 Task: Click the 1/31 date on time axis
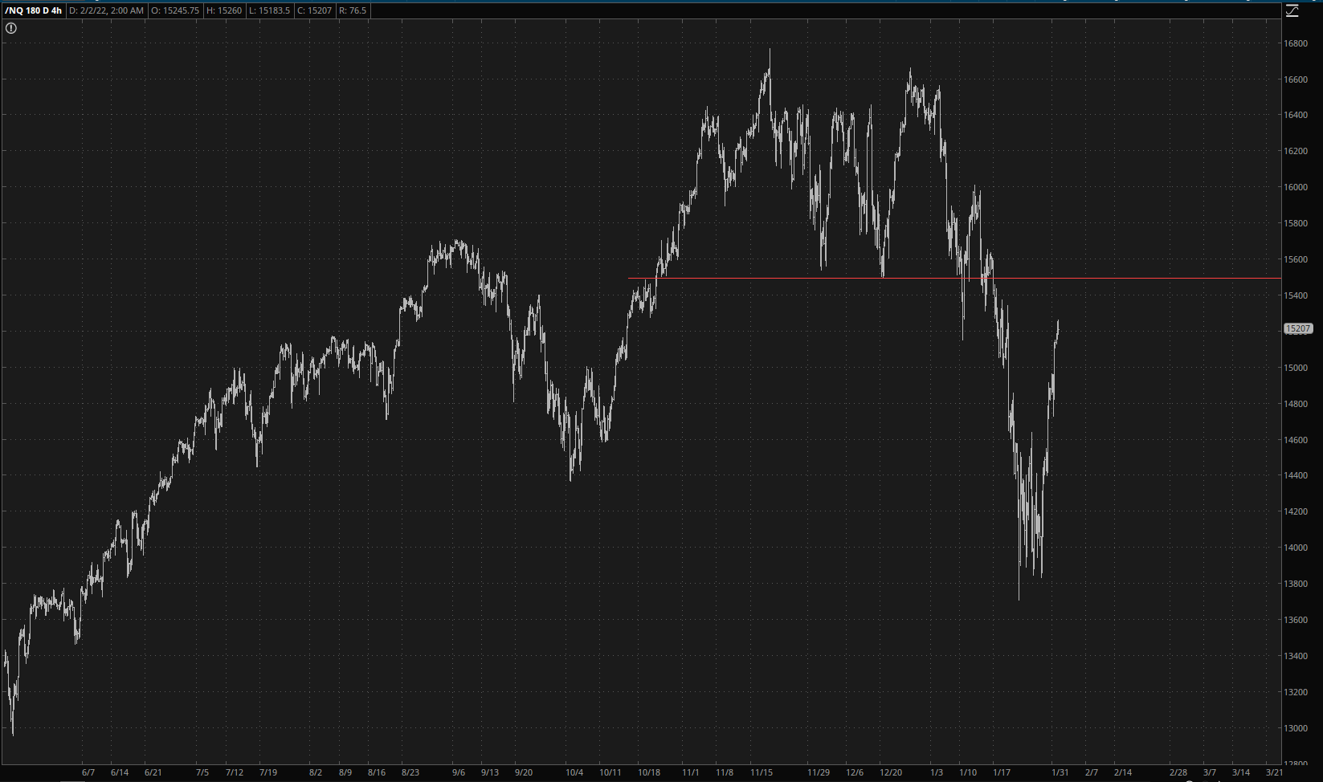coord(1060,772)
